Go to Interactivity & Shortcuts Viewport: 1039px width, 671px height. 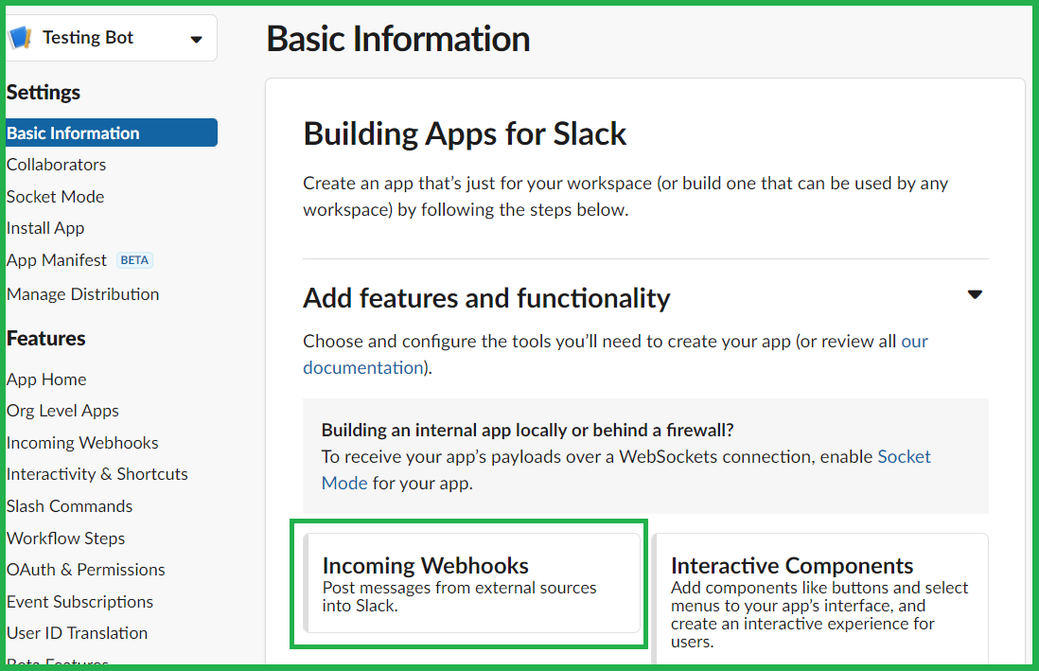(x=97, y=474)
